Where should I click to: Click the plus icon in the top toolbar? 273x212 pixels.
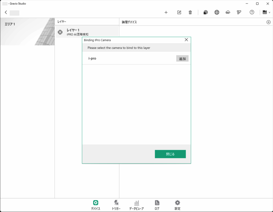coord(166,12)
